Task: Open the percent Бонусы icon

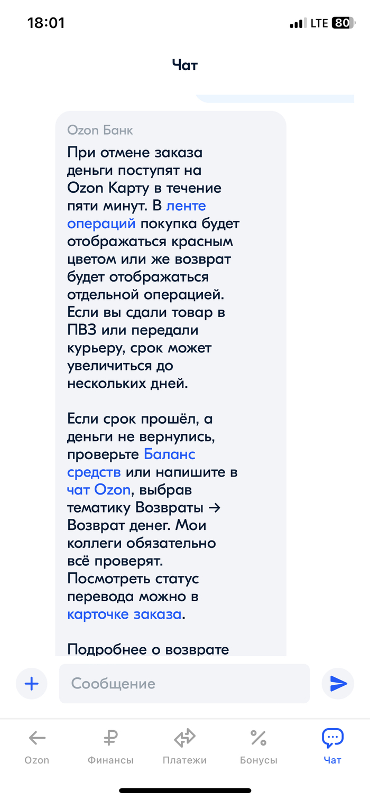Action: pyautogui.click(x=258, y=738)
